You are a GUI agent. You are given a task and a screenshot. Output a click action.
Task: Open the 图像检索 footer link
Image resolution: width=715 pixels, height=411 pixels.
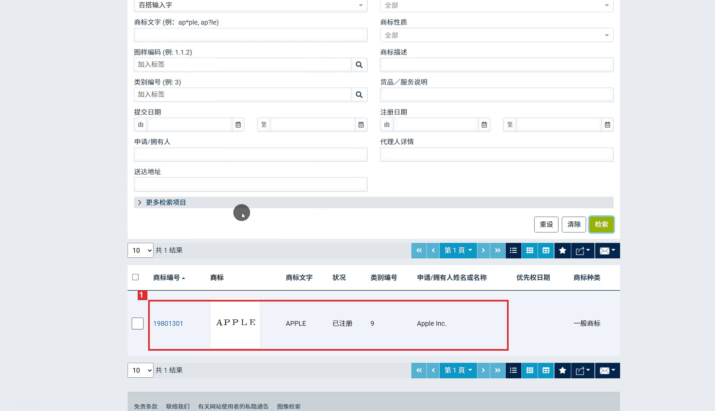point(289,407)
